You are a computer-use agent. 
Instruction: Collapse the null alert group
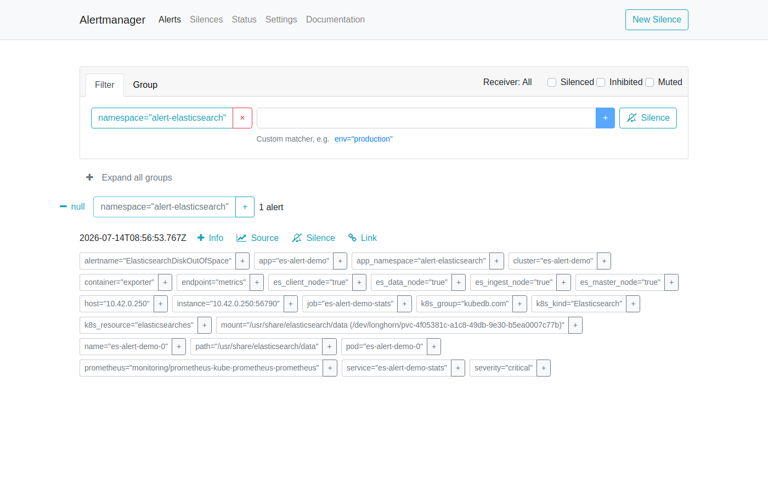click(63, 206)
